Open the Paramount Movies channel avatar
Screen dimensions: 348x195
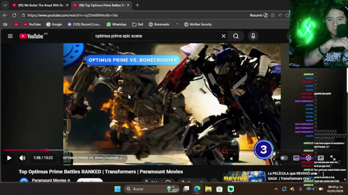[24, 180]
